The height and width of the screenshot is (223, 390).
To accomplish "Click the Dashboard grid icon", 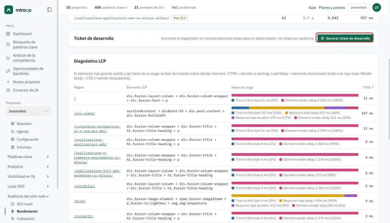I will (x=8, y=34).
